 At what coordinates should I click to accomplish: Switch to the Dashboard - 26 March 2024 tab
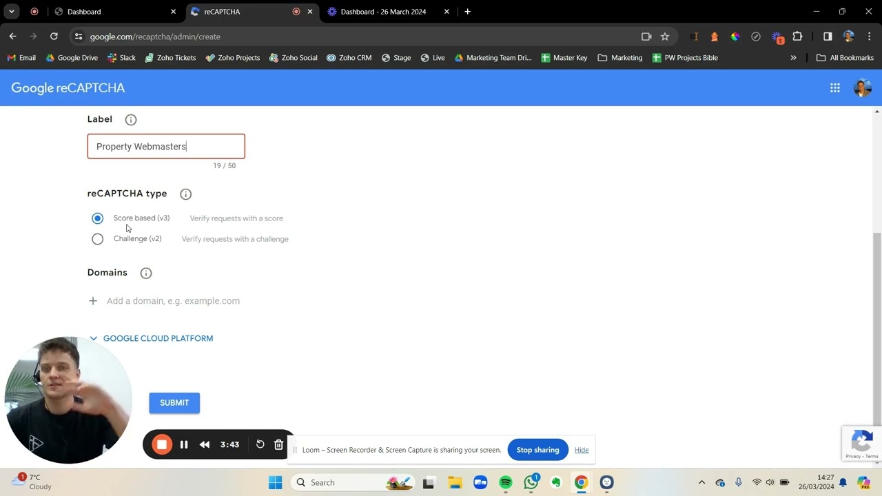388,12
